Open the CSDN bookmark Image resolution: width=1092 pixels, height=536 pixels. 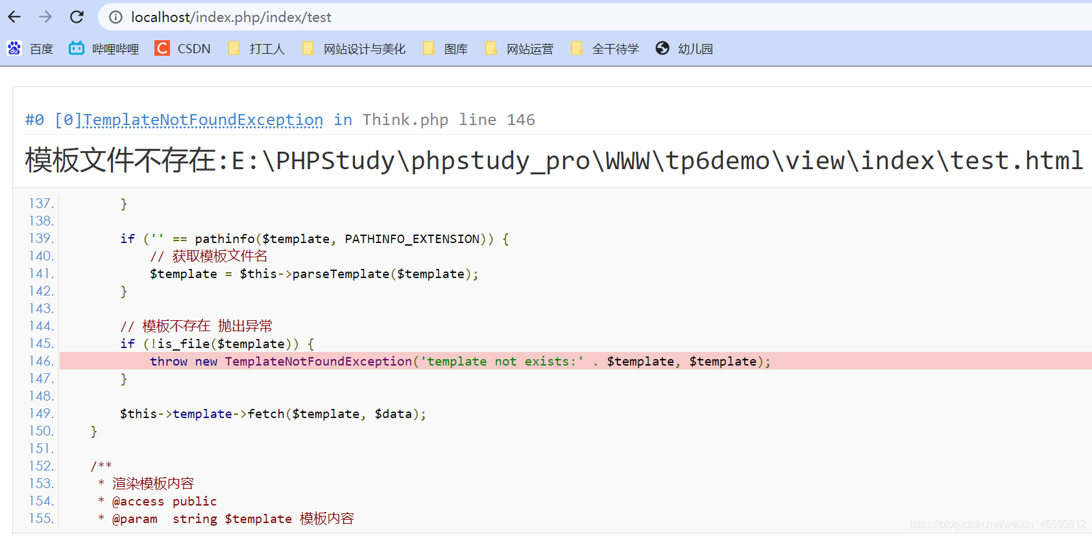[x=183, y=49]
